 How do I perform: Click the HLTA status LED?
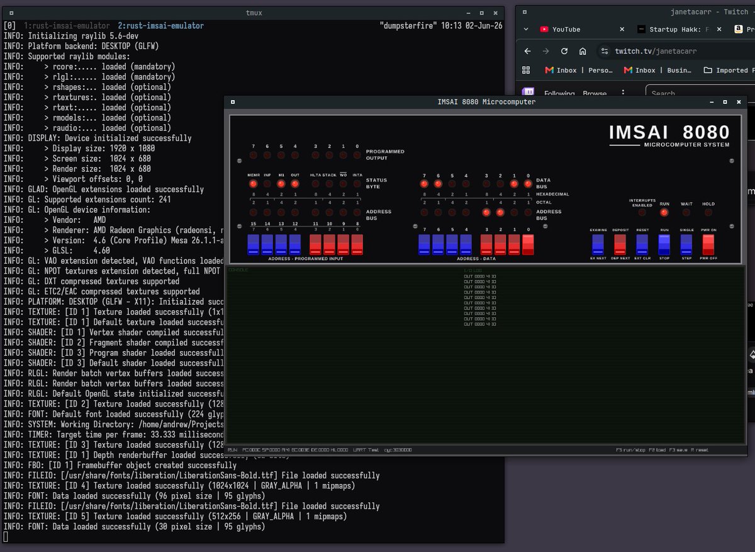(315, 184)
